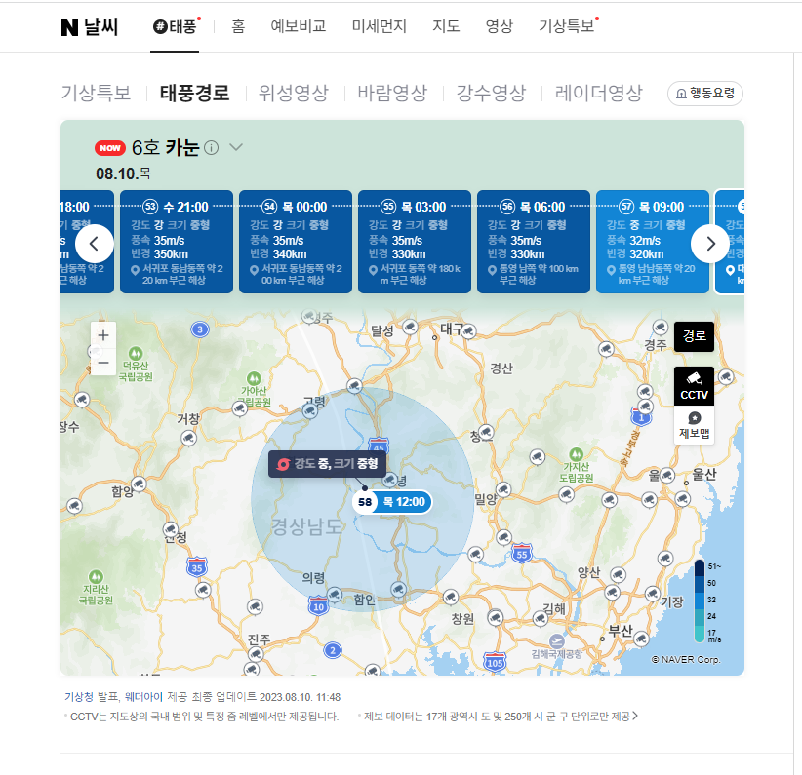Viewport: 802px width, 775px height.
Task: Select the 기상특보 sub-menu item
Action: [x=97, y=93]
